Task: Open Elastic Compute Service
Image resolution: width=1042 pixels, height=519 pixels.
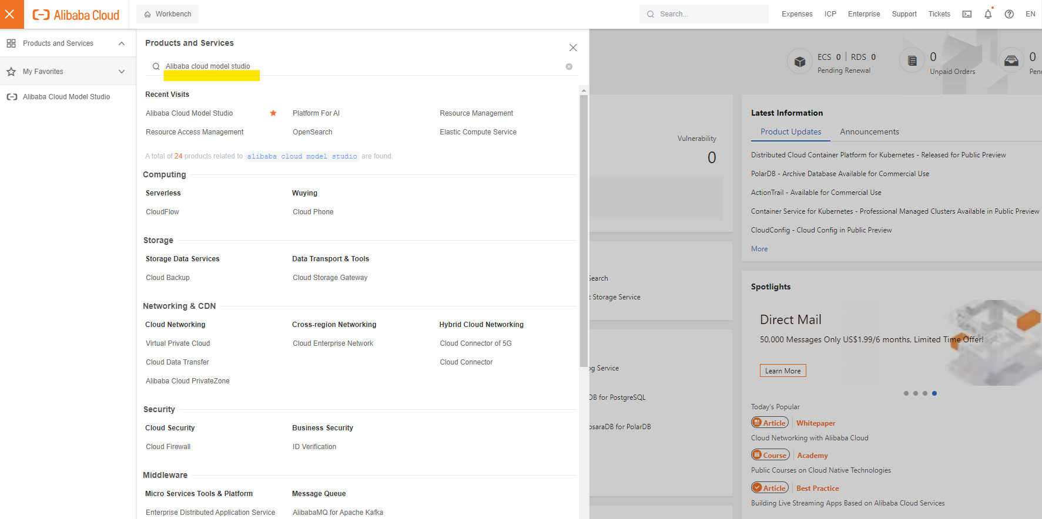Action: click(x=478, y=132)
